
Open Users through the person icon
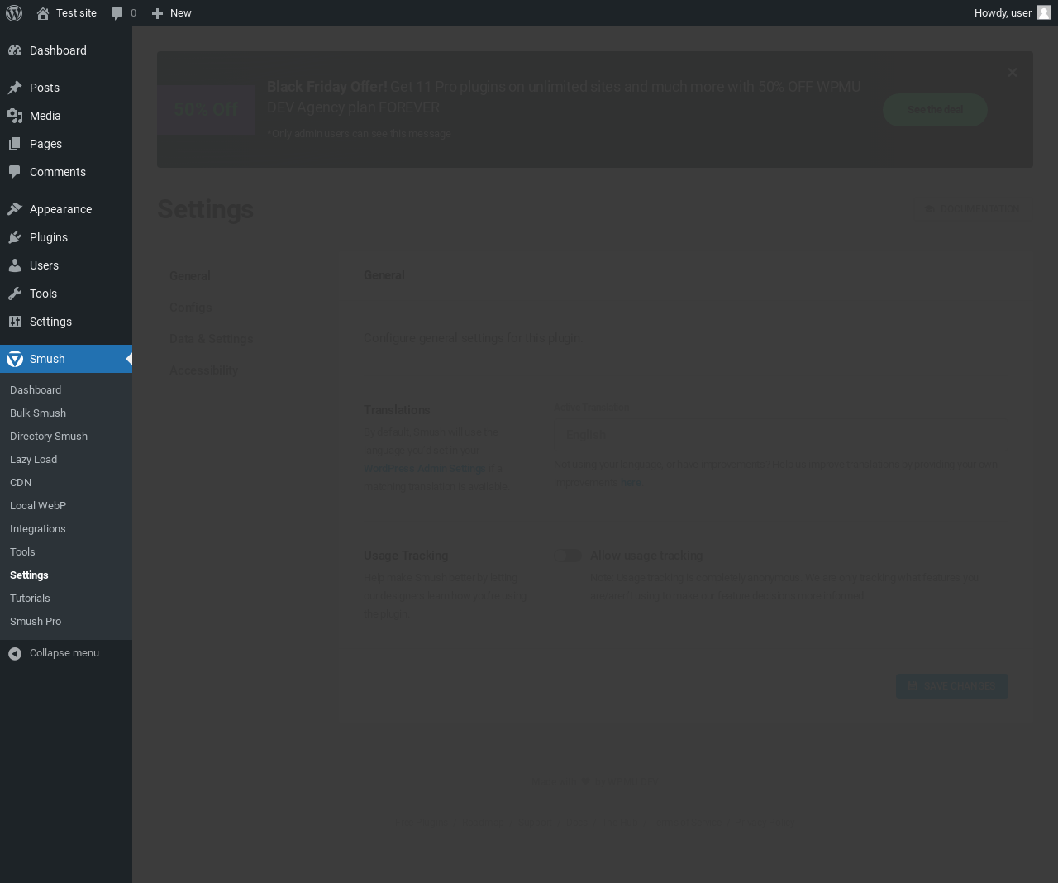(x=15, y=265)
